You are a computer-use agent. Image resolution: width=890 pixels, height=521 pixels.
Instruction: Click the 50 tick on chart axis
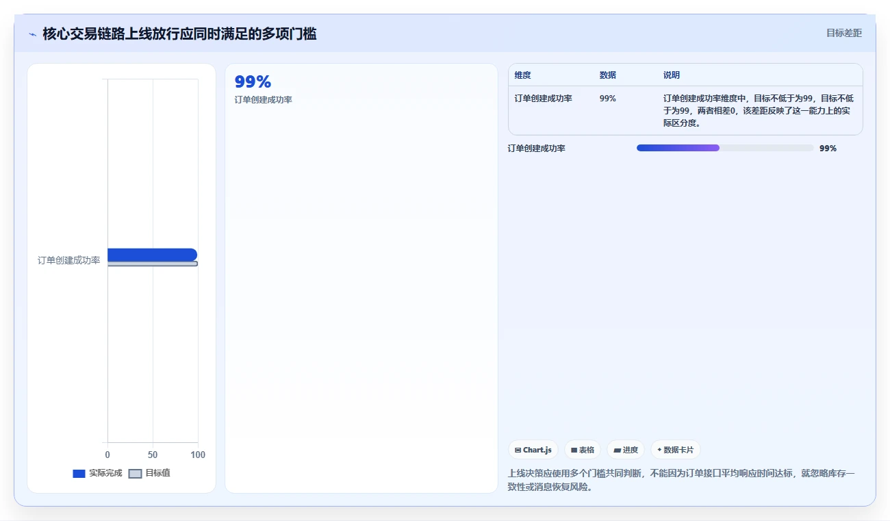click(x=153, y=455)
